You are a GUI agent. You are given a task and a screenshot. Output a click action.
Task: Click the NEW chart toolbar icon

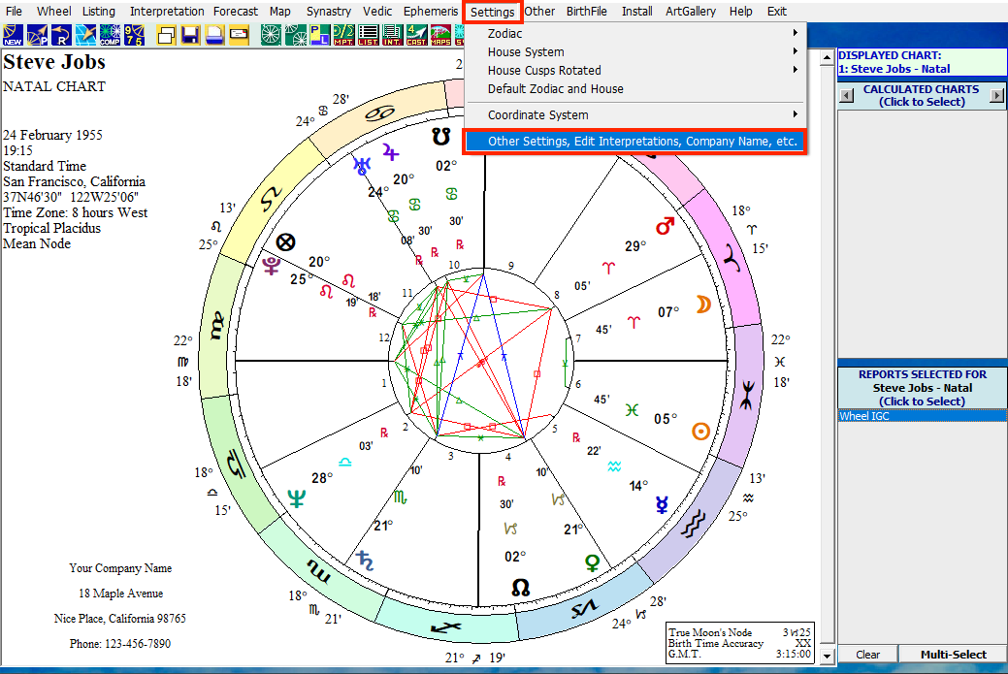coord(13,35)
